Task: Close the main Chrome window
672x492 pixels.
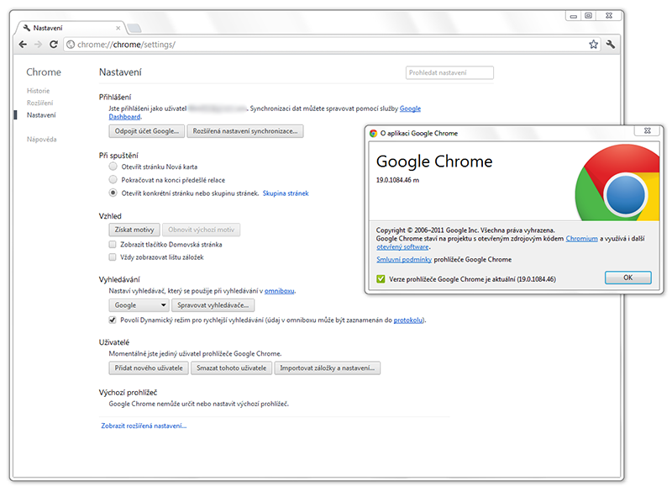Action: tap(608, 16)
